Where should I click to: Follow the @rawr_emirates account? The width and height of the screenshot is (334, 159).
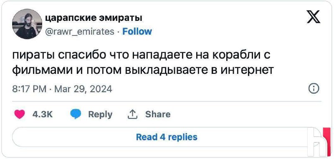click(x=137, y=31)
